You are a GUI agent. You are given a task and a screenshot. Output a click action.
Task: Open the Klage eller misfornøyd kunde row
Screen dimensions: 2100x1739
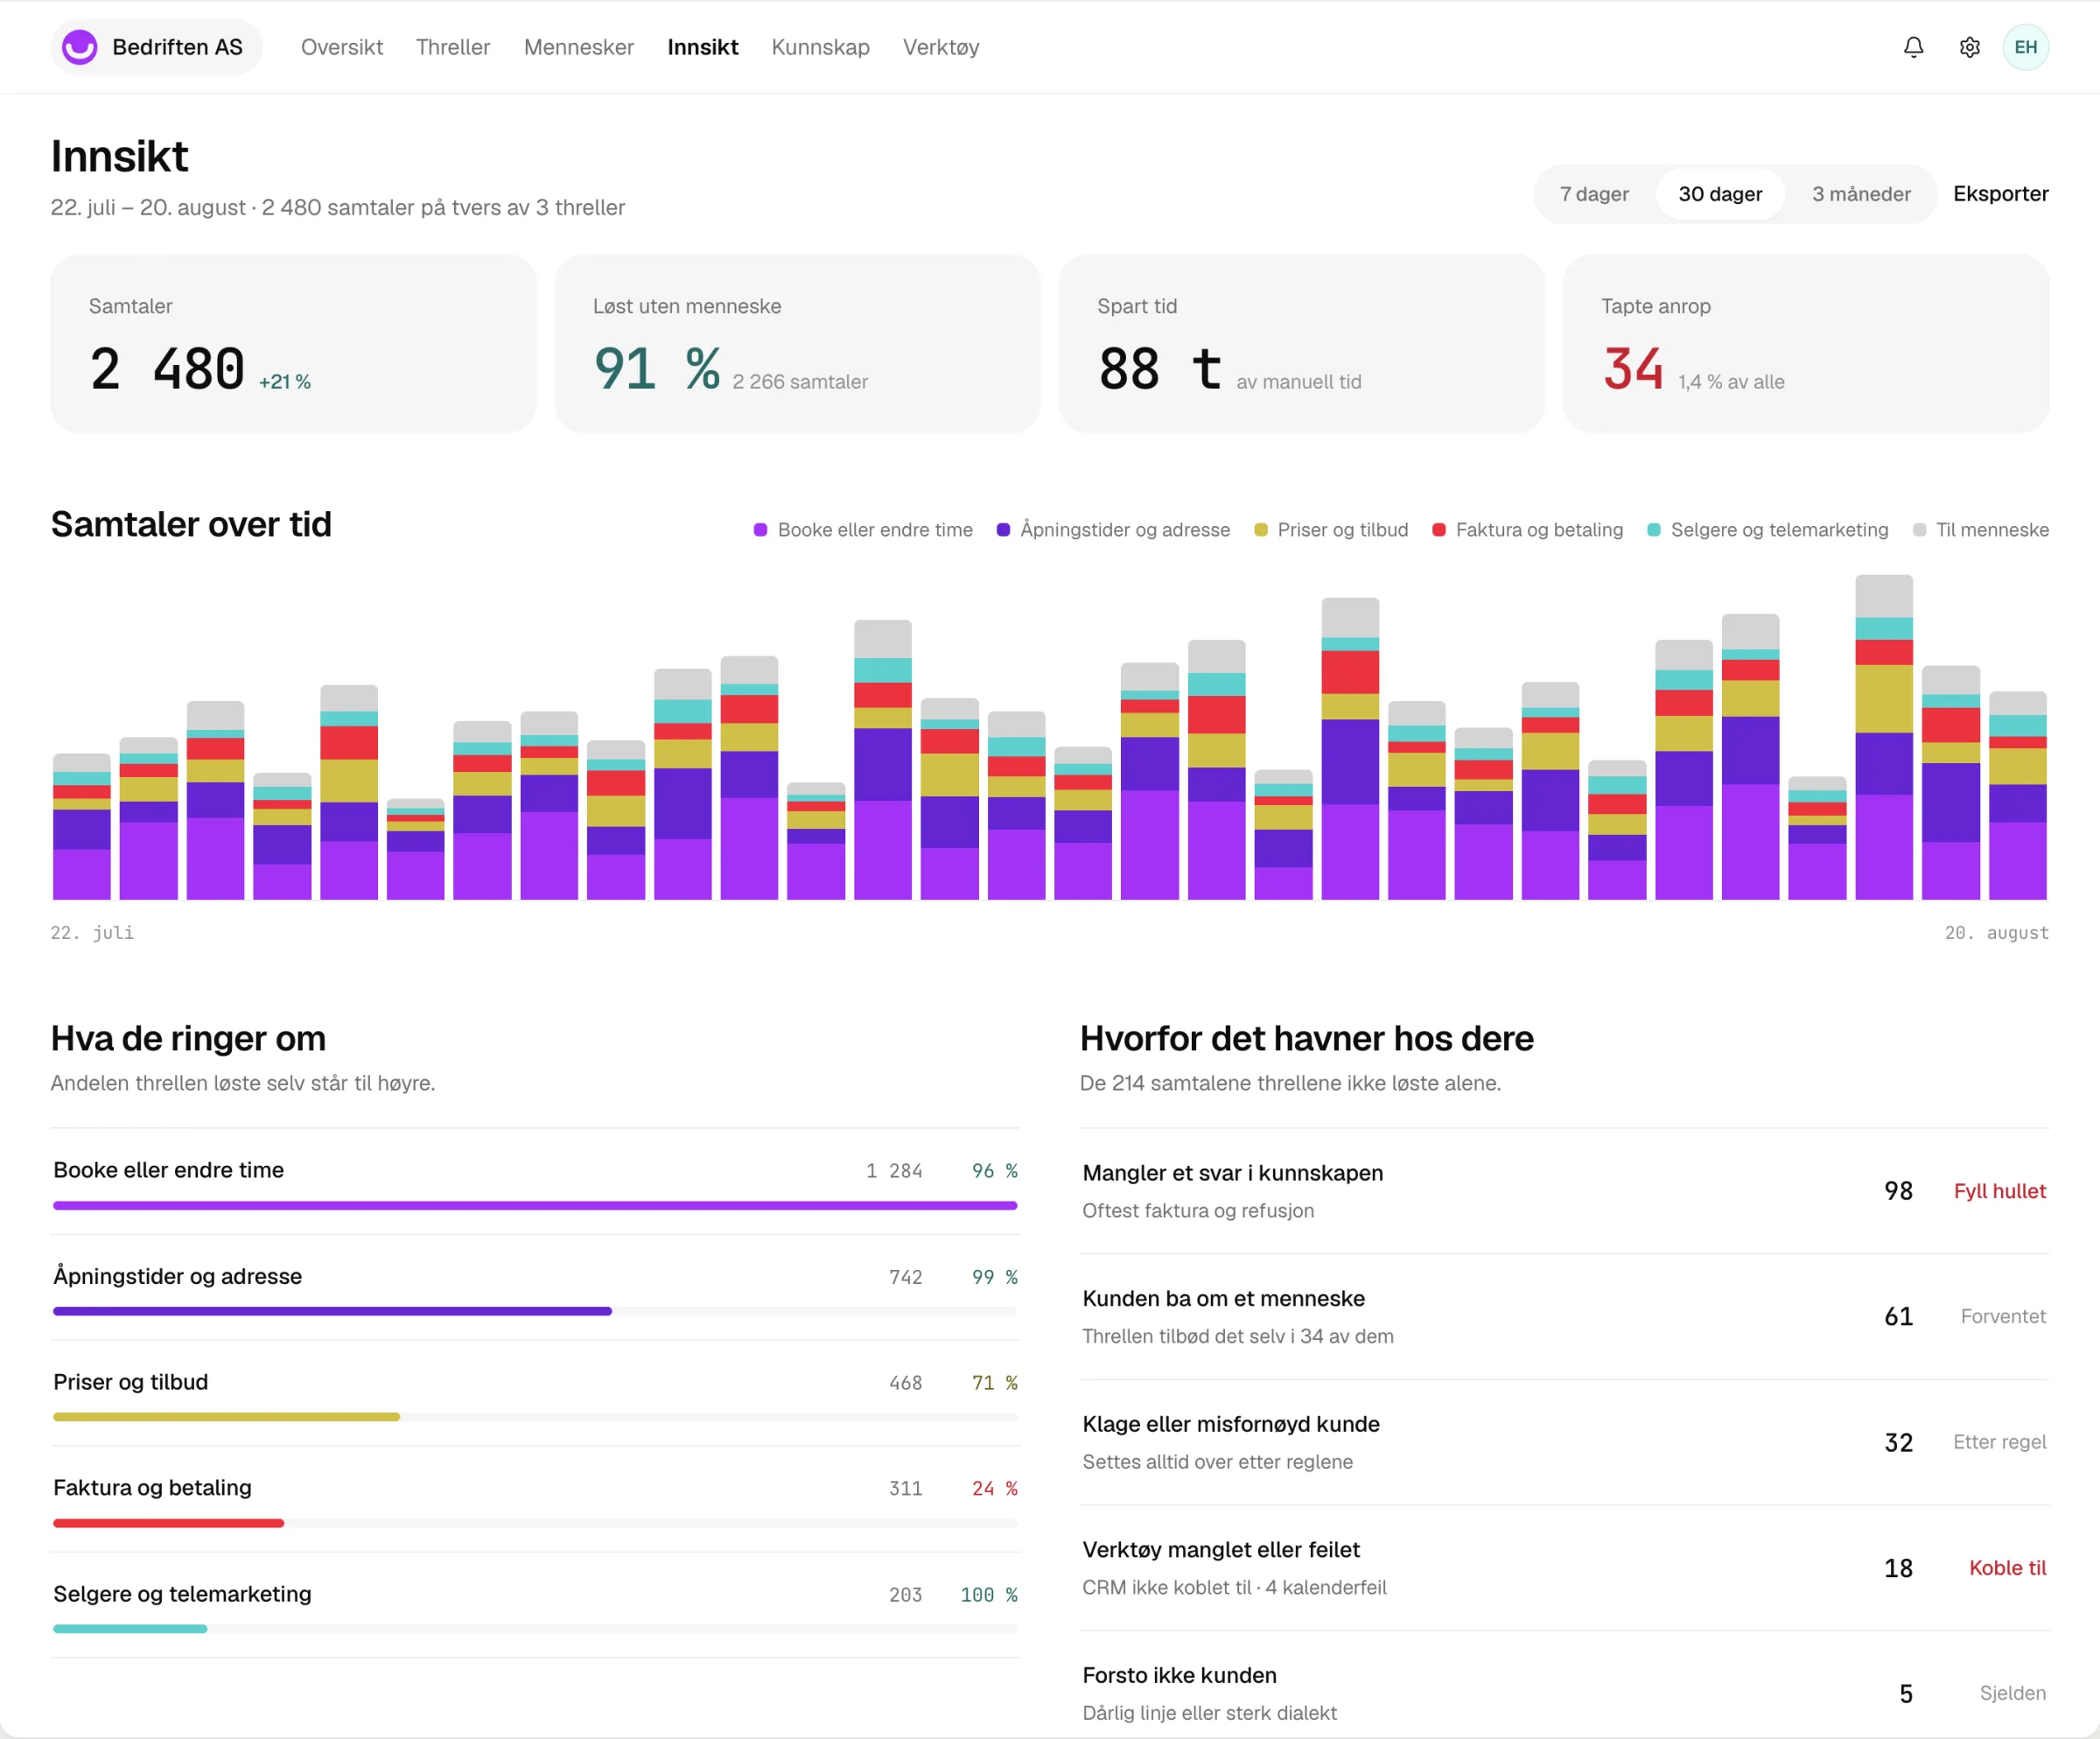(x=1564, y=1442)
